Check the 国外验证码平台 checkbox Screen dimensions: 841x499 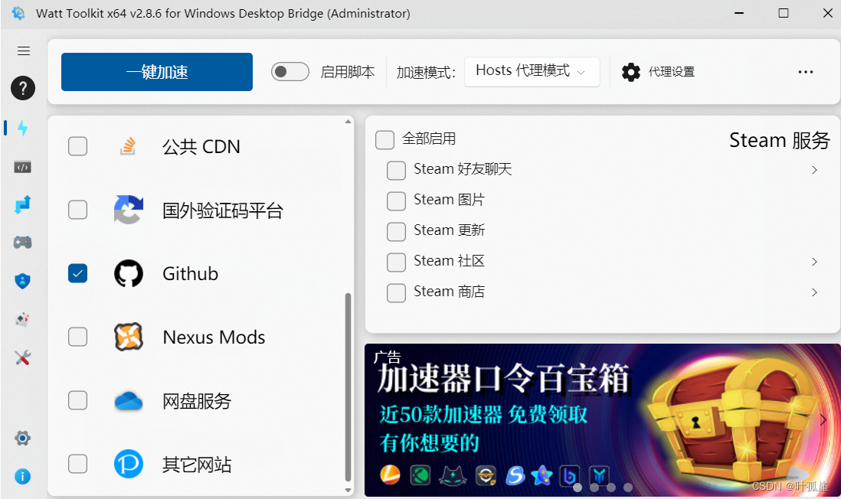pyautogui.click(x=78, y=210)
